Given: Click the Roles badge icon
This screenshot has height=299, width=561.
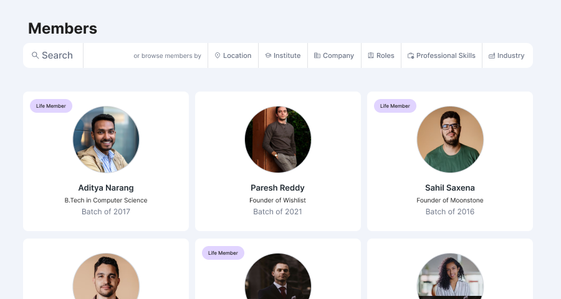Looking at the screenshot, I should (371, 55).
